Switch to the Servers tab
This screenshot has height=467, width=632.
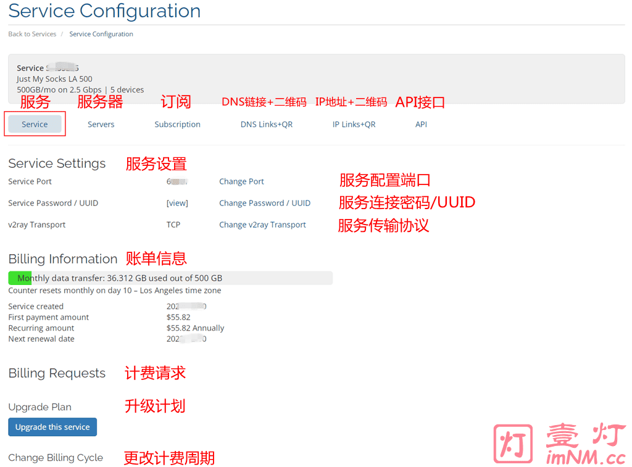[x=101, y=124]
